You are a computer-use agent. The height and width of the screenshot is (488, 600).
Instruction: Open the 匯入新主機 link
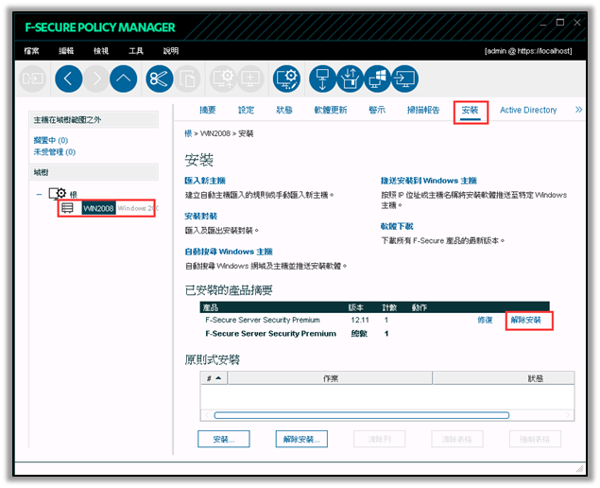205,181
